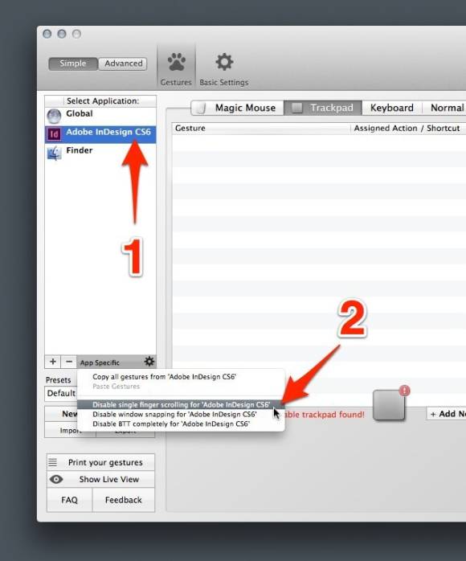
Task: Click the Global globe icon
Action: (54, 116)
